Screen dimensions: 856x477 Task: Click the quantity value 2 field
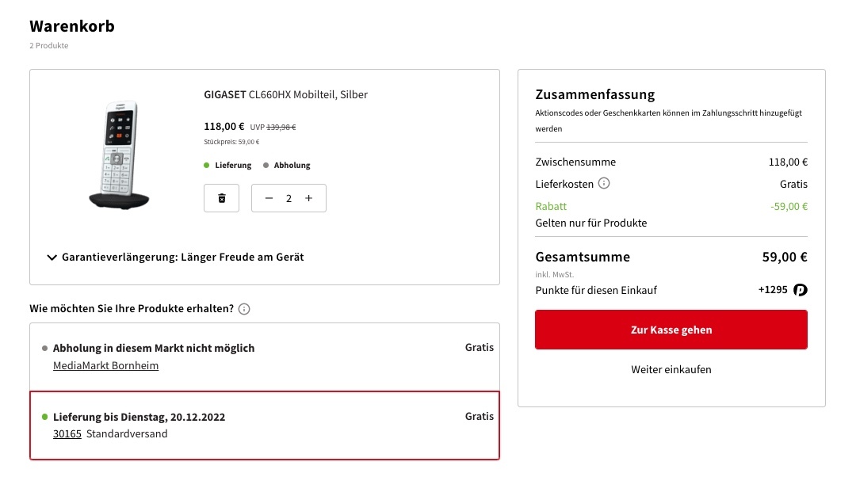click(289, 198)
